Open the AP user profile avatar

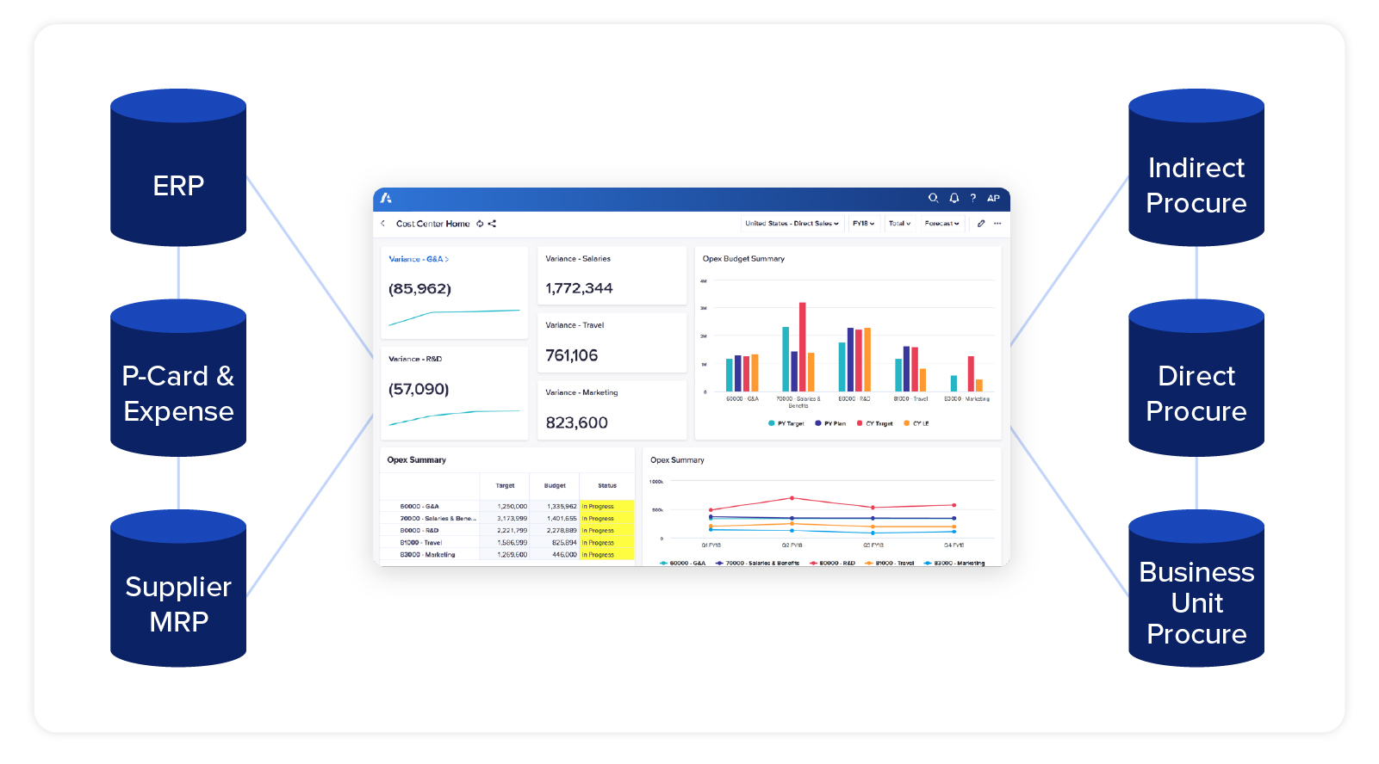click(993, 199)
